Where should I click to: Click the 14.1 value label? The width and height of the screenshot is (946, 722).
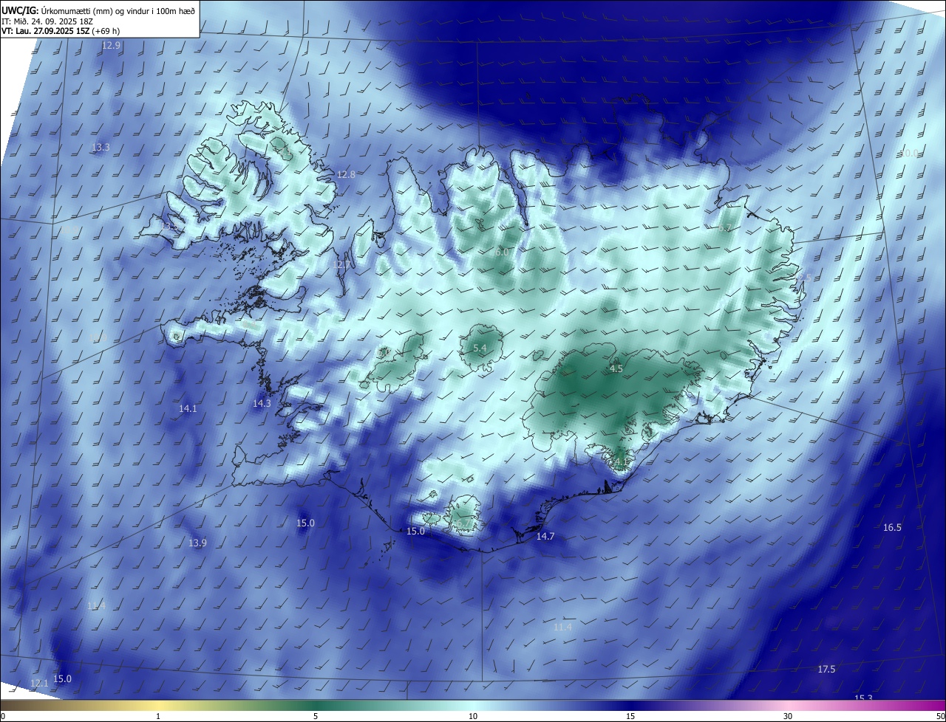pos(188,409)
